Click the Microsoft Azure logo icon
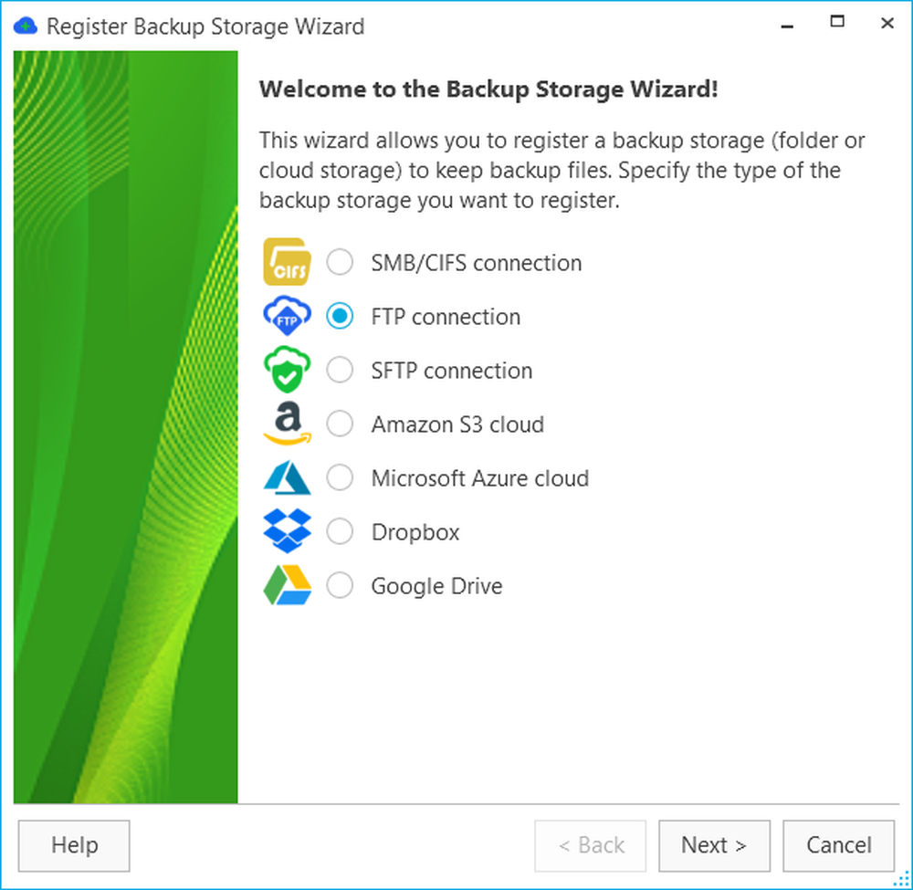This screenshot has width=913, height=890. (x=287, y=478)
